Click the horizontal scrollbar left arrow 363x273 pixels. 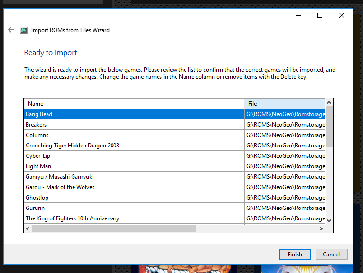click(x=28, y=228)
